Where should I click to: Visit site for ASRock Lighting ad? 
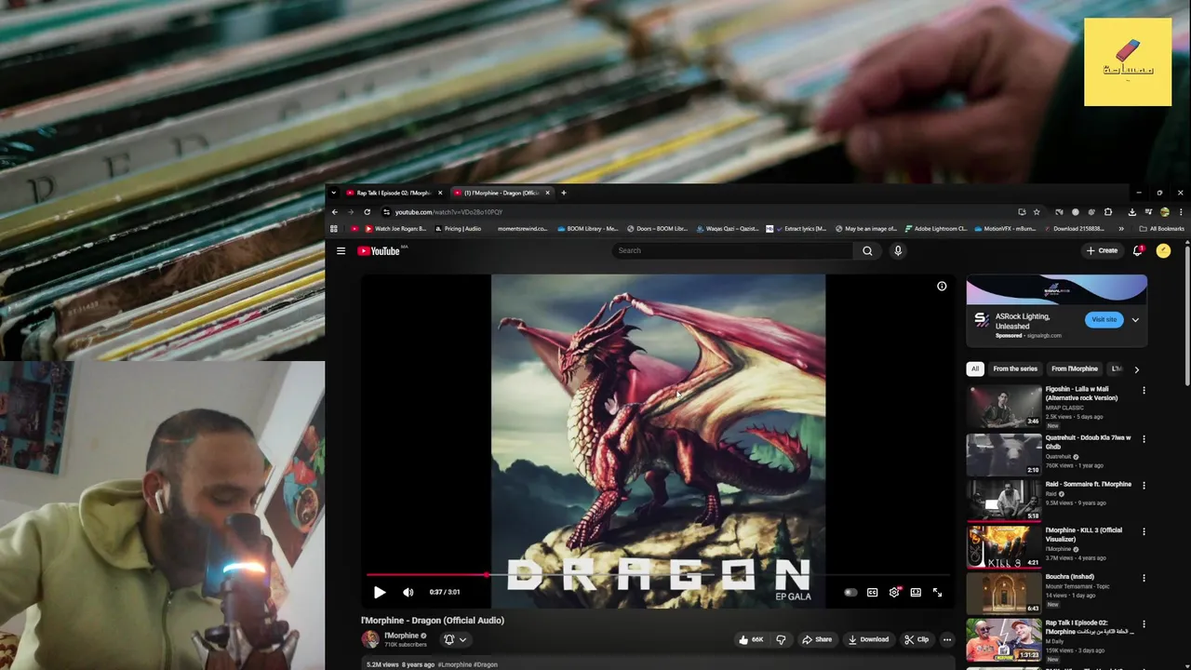[1104, 319]
